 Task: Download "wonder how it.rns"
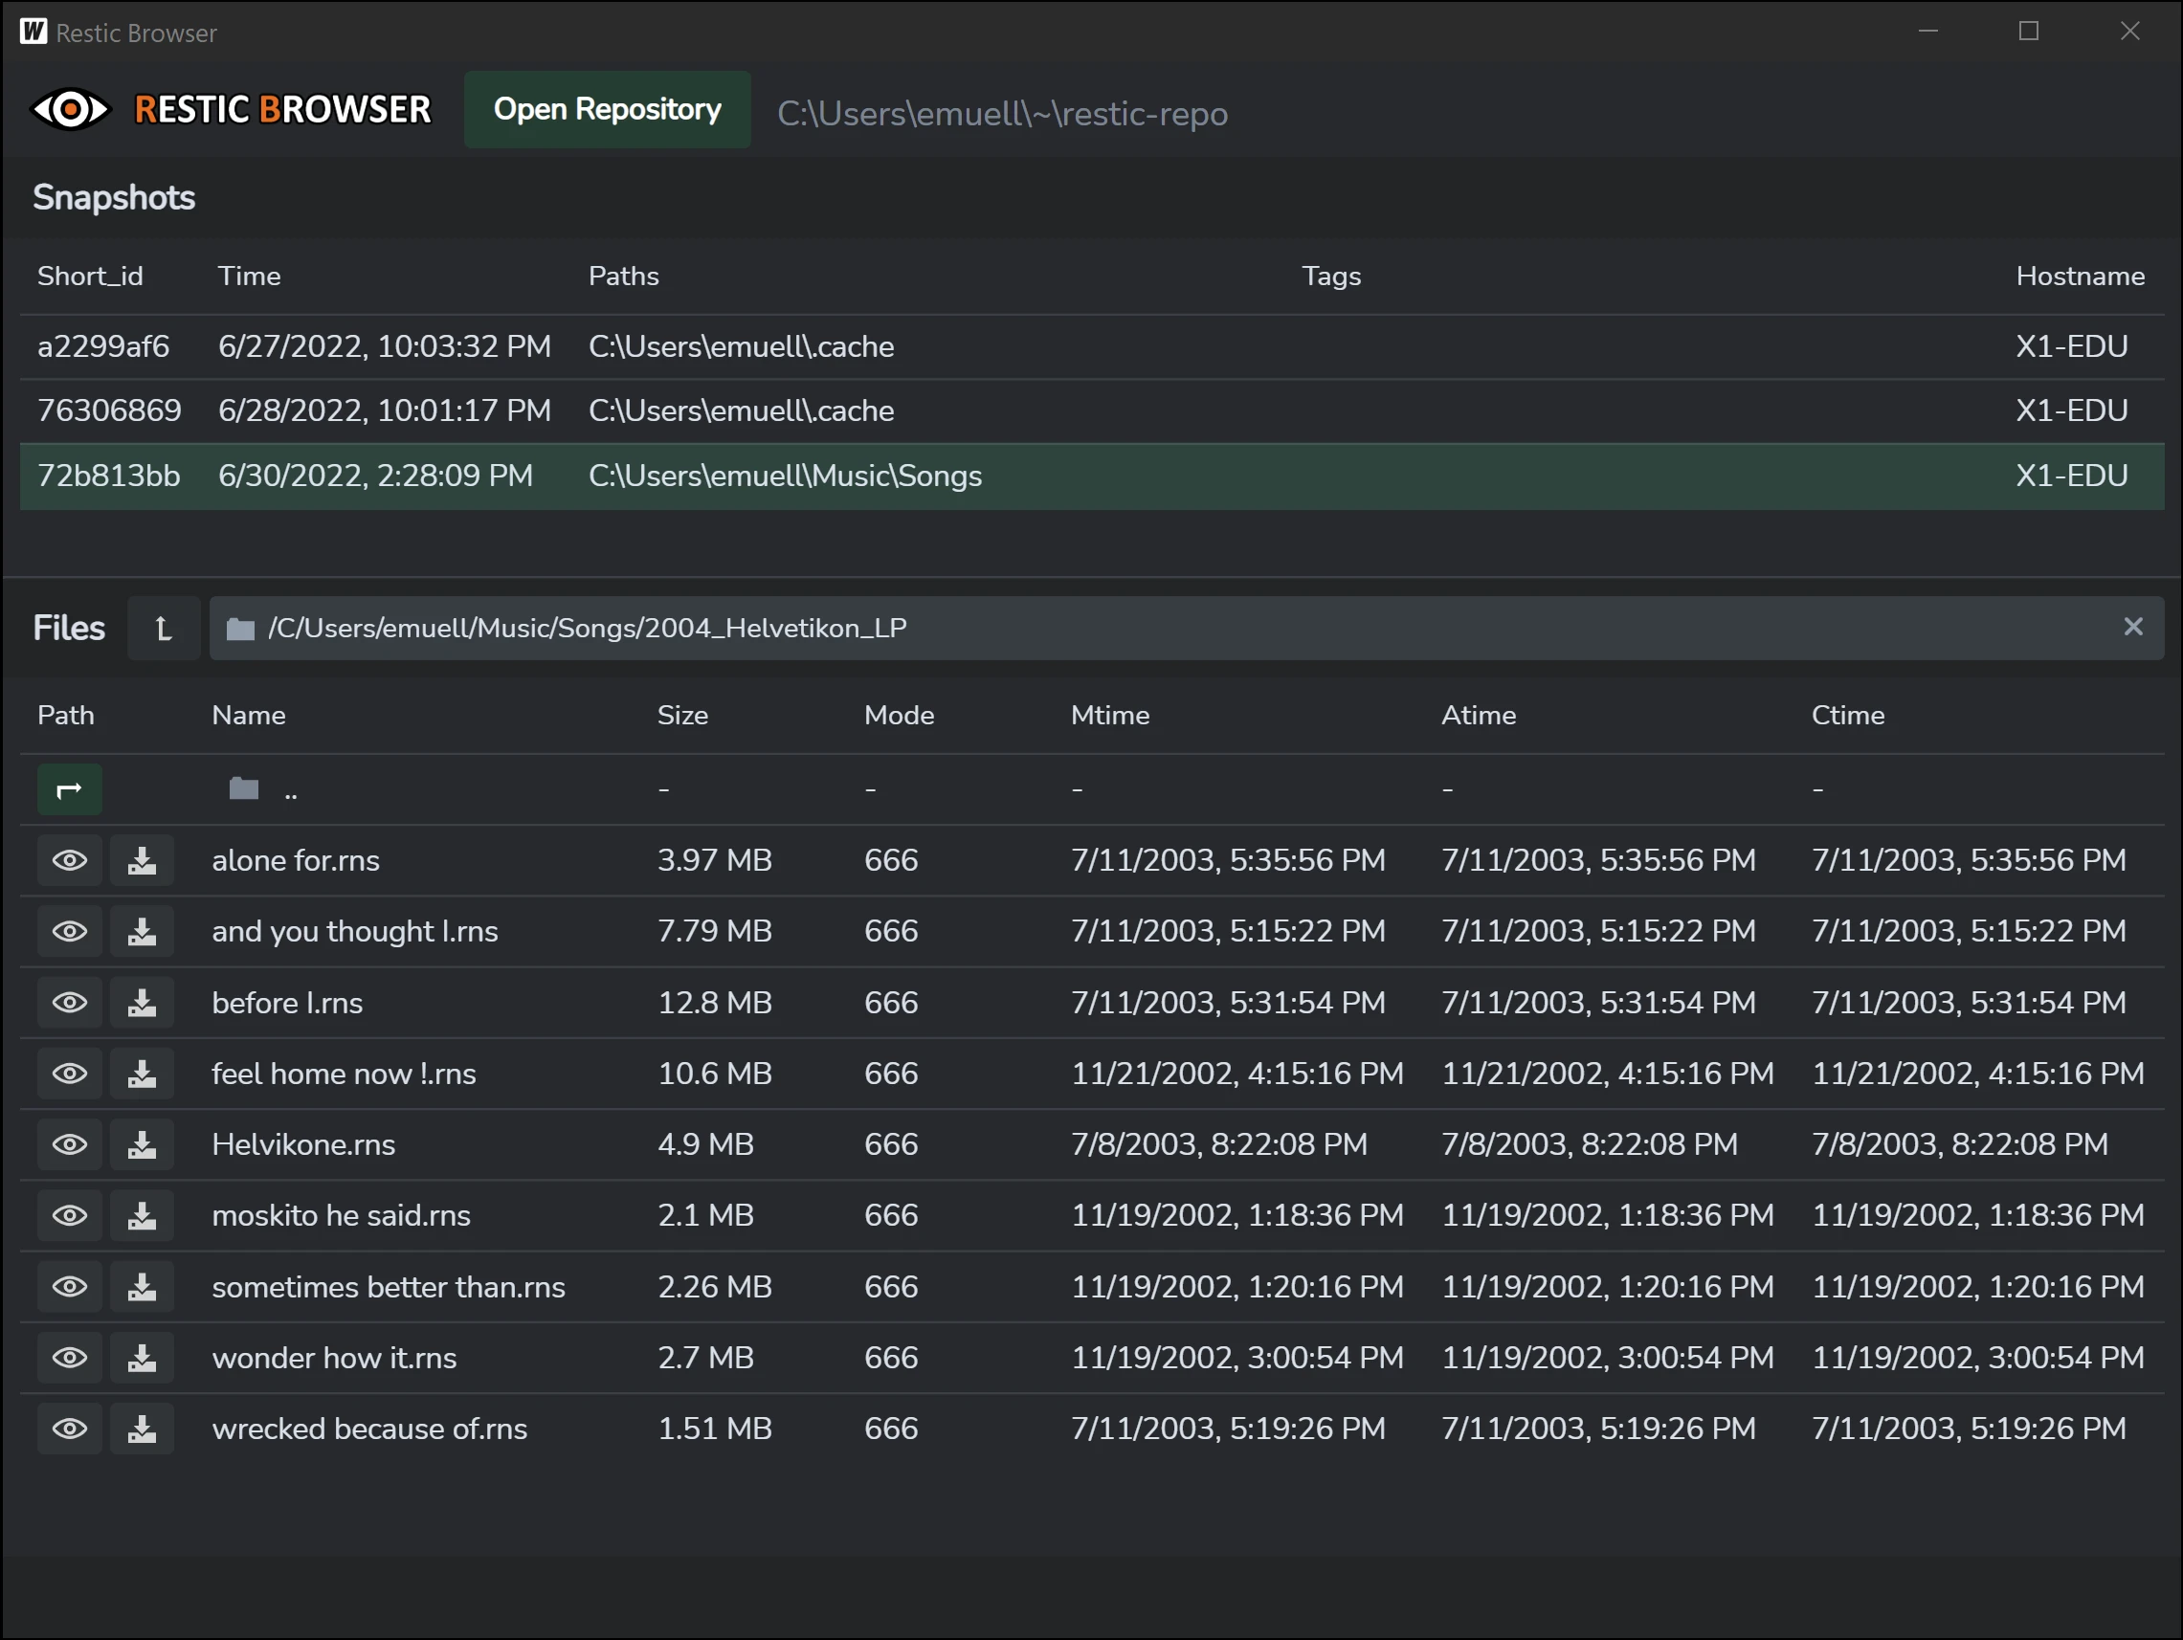point(141,1357)
